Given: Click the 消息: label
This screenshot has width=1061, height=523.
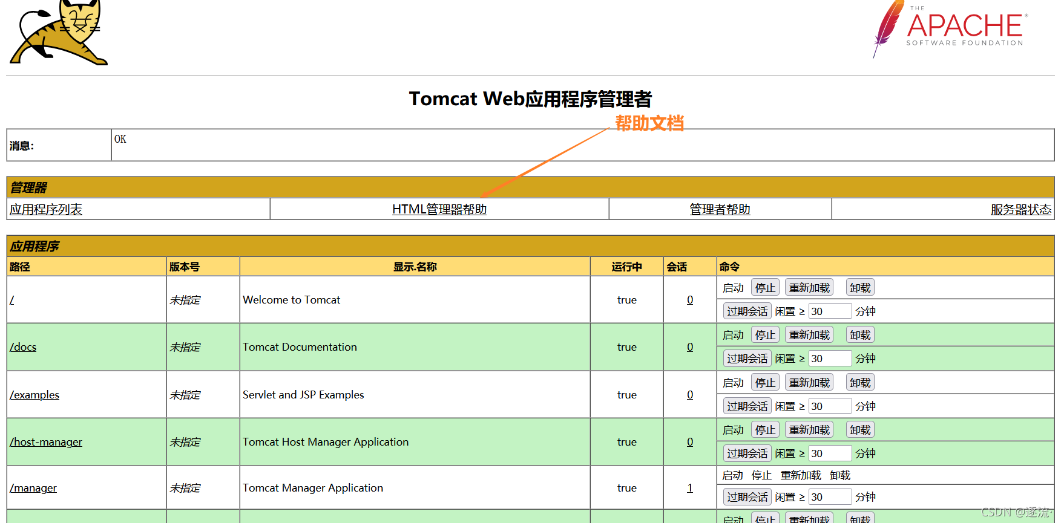Looking at the screenshot, I should click(x=22, y=146).
